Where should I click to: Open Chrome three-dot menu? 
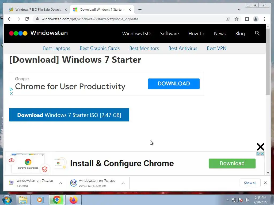pyautogui.click(x=264, y=19)
